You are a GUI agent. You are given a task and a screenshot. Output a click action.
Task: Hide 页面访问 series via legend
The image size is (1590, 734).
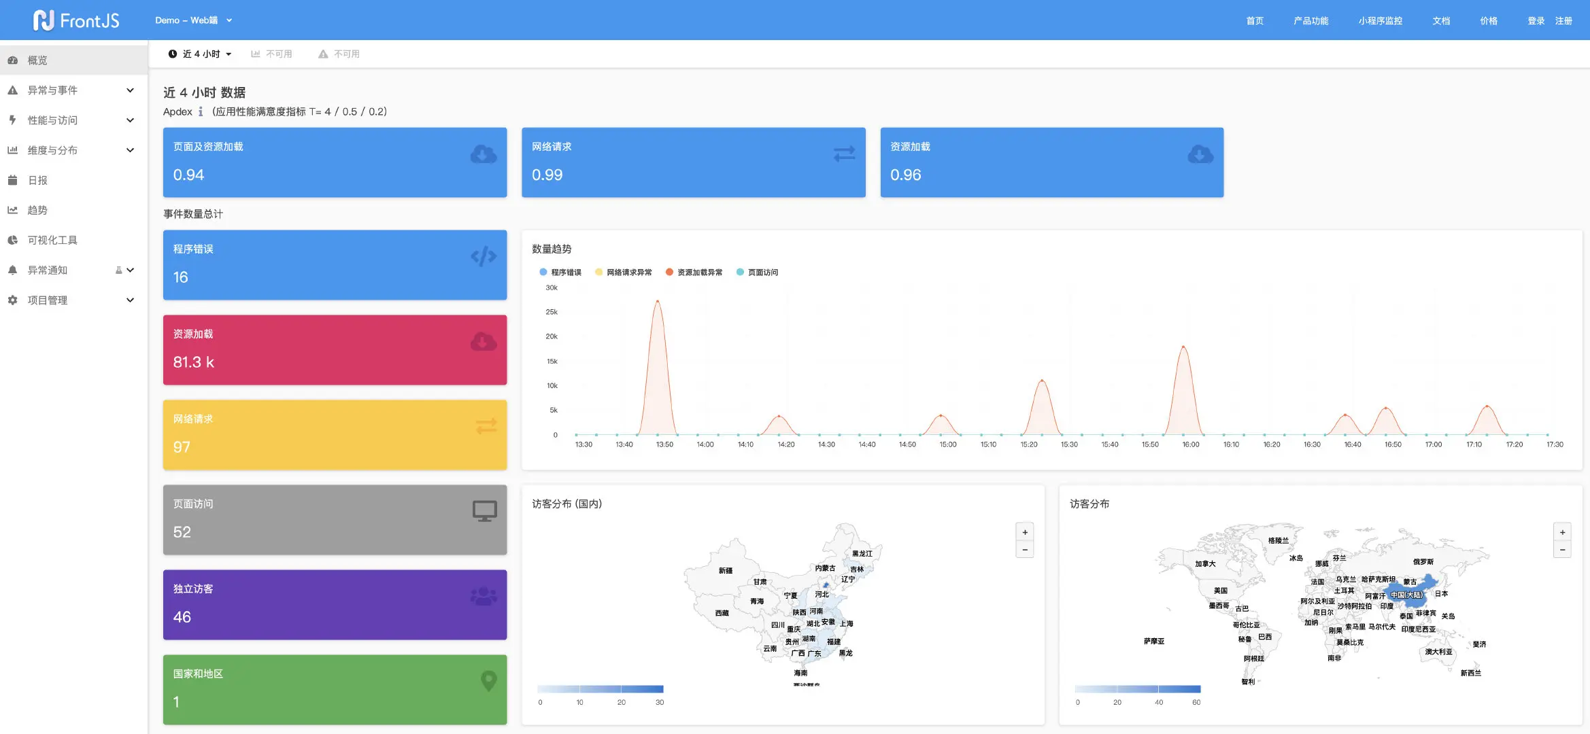point(757,273)
